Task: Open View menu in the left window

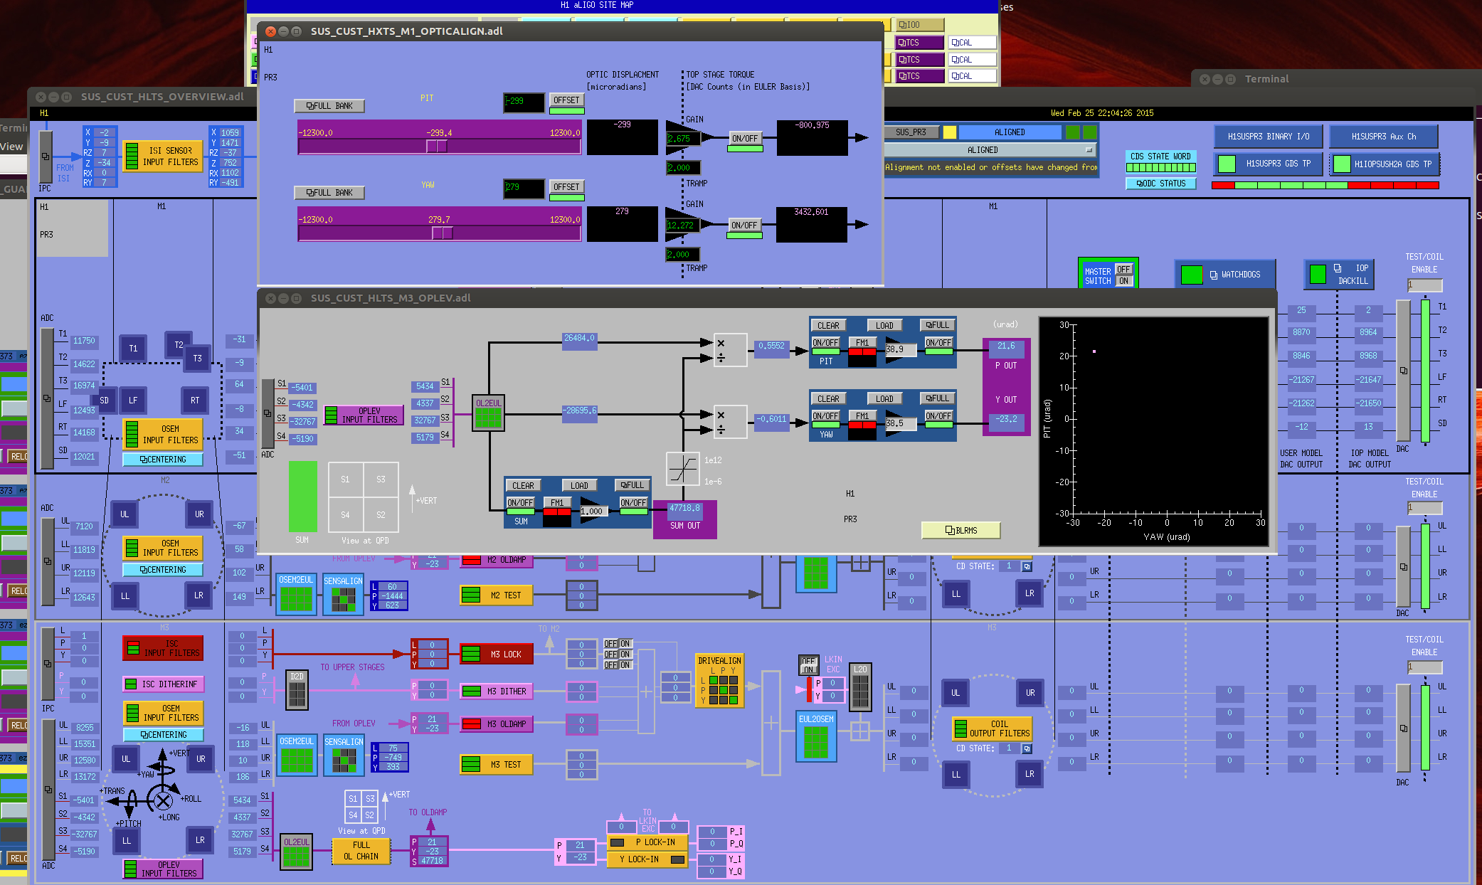Action: pyautogui.click(x=11, y=147)
